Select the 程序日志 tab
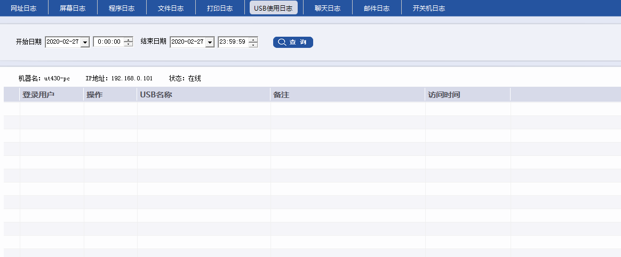 click(x=122, y=8)
